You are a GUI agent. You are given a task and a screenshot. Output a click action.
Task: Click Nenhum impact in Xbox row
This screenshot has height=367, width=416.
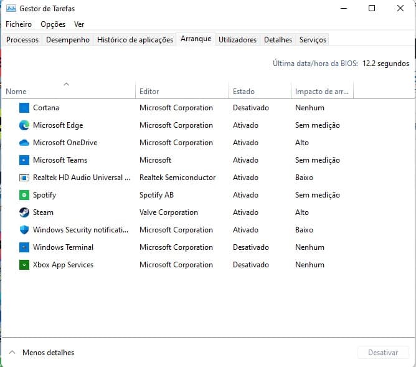pyautogui.click(x=310, y=265)
